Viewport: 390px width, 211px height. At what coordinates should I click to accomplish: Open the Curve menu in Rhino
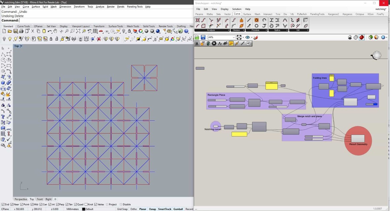[x=26, y=7]
